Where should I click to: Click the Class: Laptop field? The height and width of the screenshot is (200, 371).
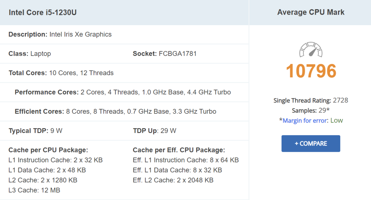click(x=30, y=54)
